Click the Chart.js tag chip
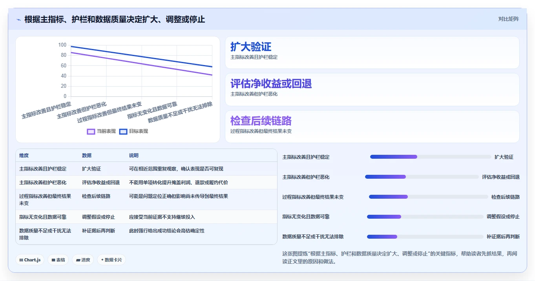535x281 pixels. coord(30,260)
